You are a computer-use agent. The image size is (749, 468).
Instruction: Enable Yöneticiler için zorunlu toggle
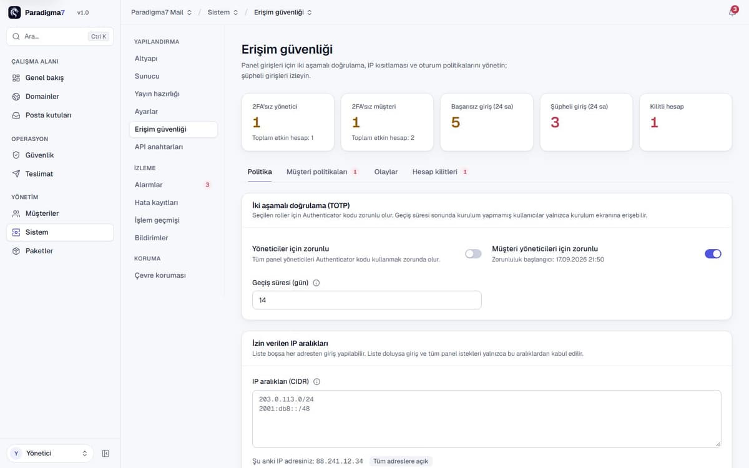pyautogui.click(x=473, y=254)
